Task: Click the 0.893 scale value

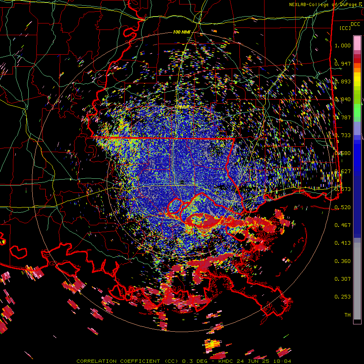Action: (343, 81)
